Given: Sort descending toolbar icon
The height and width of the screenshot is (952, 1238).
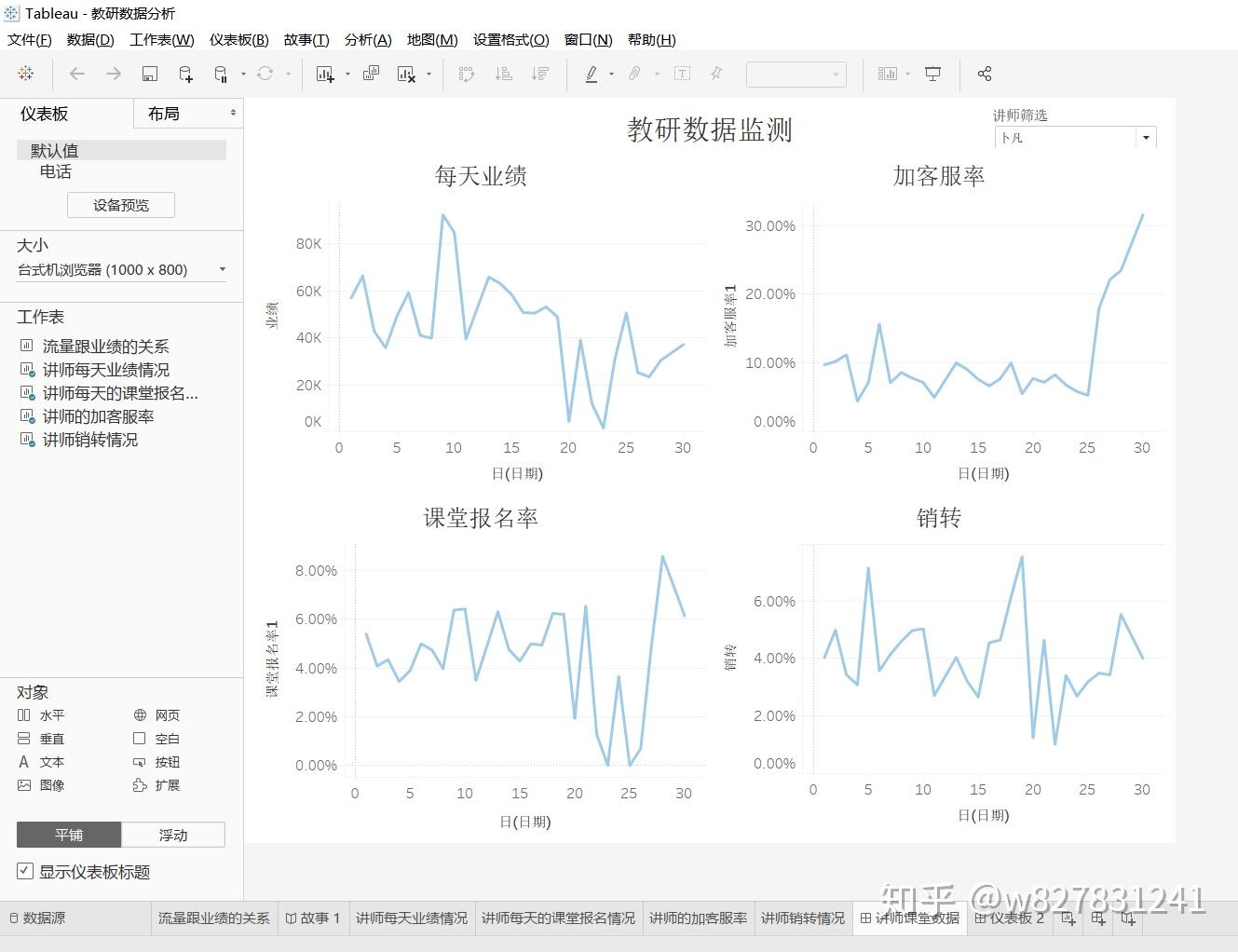Looking at the screenshot, I should click(540, 74).
